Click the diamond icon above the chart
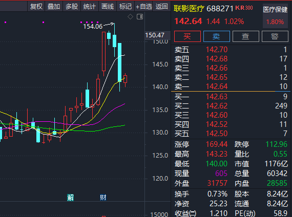The width and height of the screenshot is (292, 217). coord(130,17)
